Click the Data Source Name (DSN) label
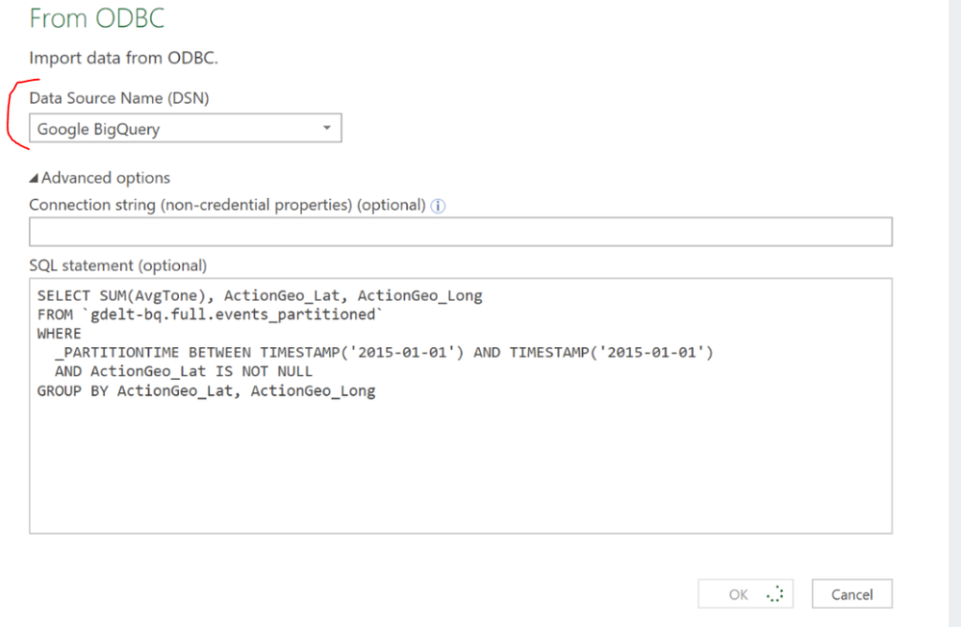The width and height of the screenshot is (961, 627). pyautogui.click(x=121, y=97)
